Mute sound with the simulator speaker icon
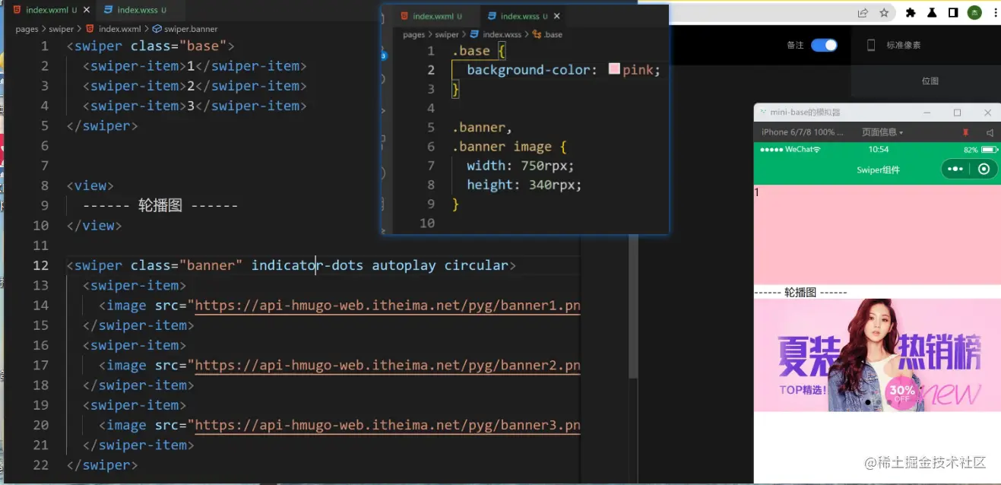This screenshot has width=1001, height=485. pyautogui.click(x=989, y=132)
